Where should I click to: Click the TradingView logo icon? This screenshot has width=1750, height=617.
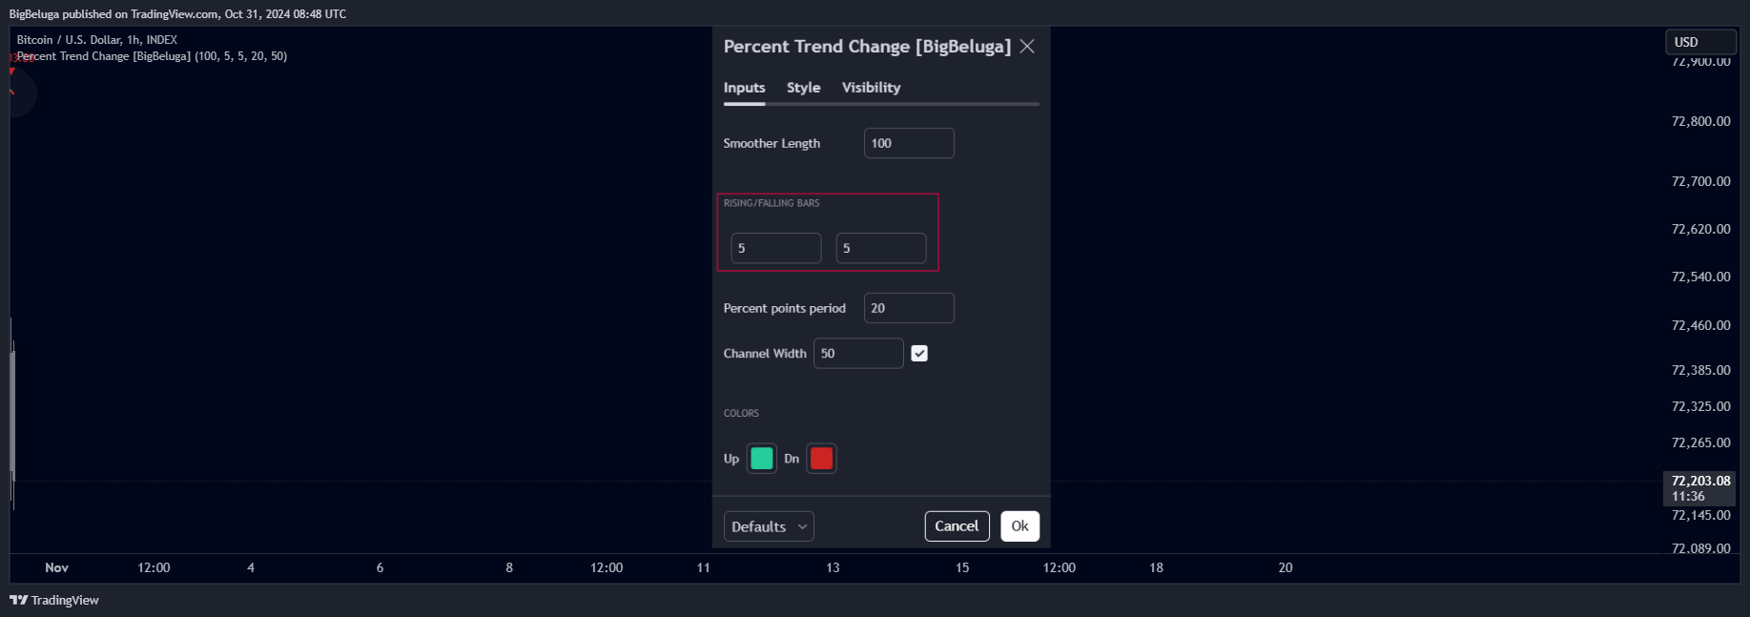pos(19,600)
